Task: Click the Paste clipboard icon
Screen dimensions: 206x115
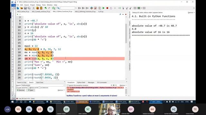Action: pyautogui.click(x=41, y=8)
